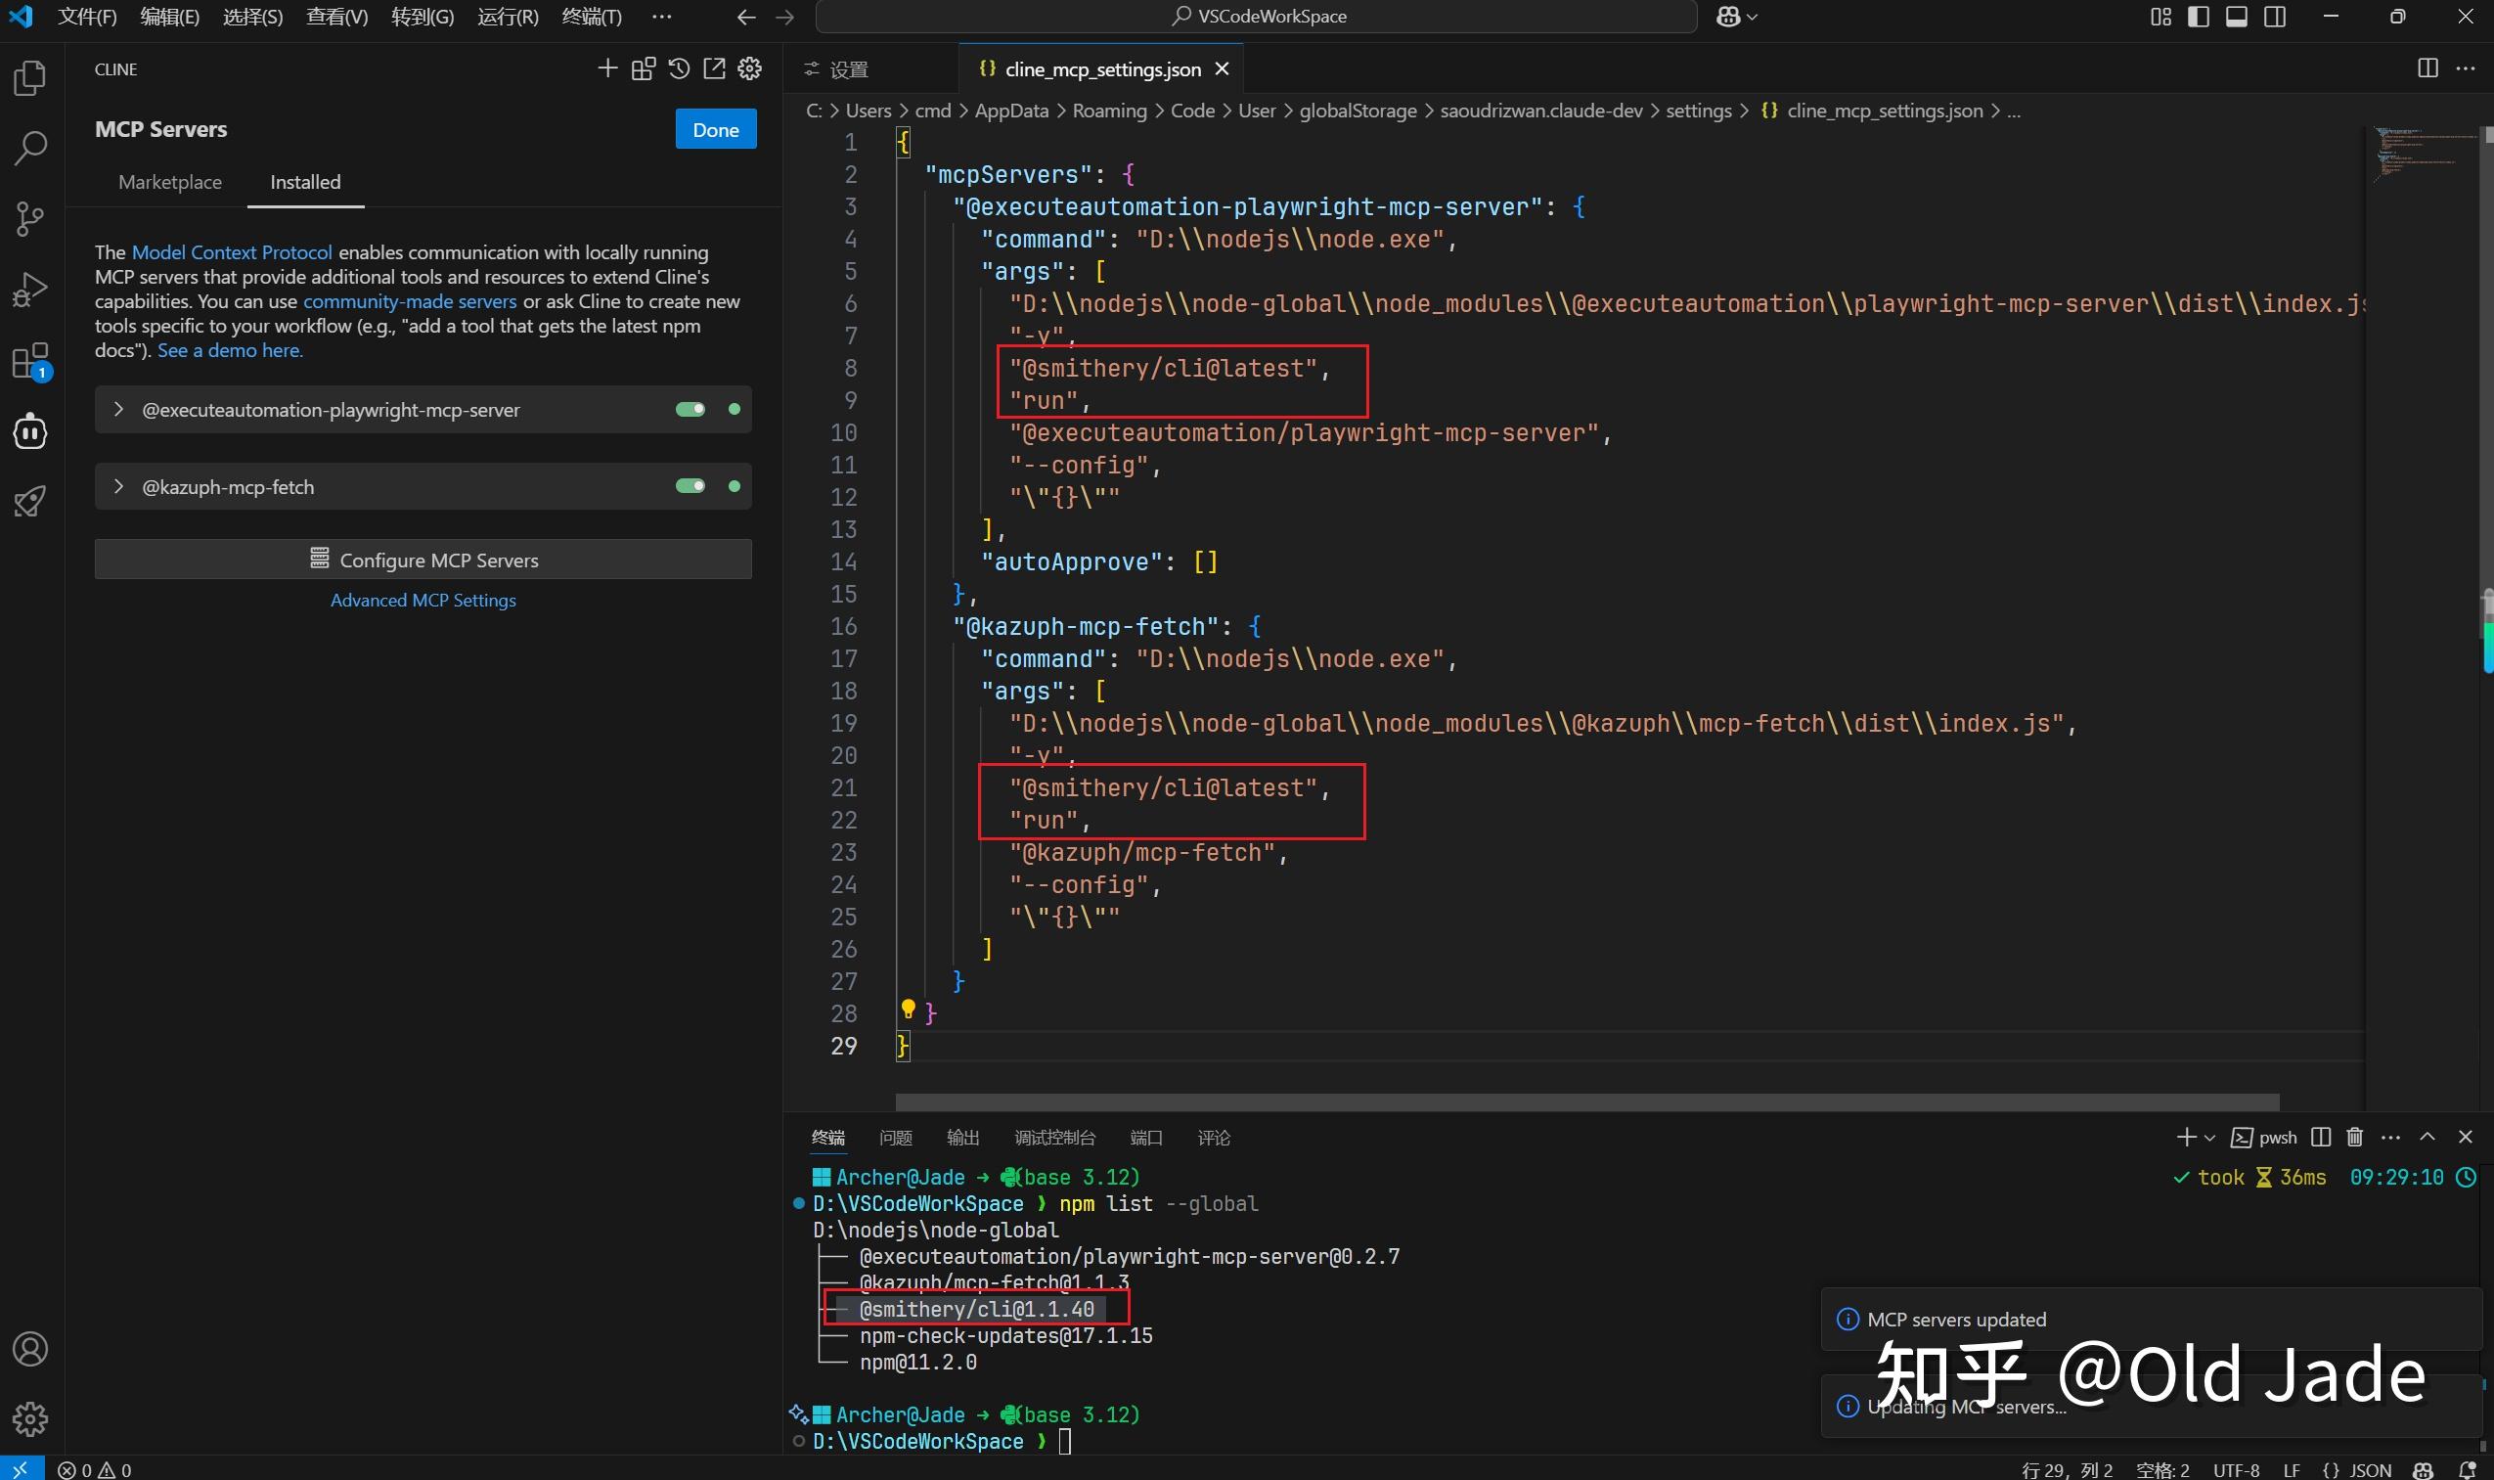Expand the @executeautomation-playwright-mcp-server entry

point(118,409)
